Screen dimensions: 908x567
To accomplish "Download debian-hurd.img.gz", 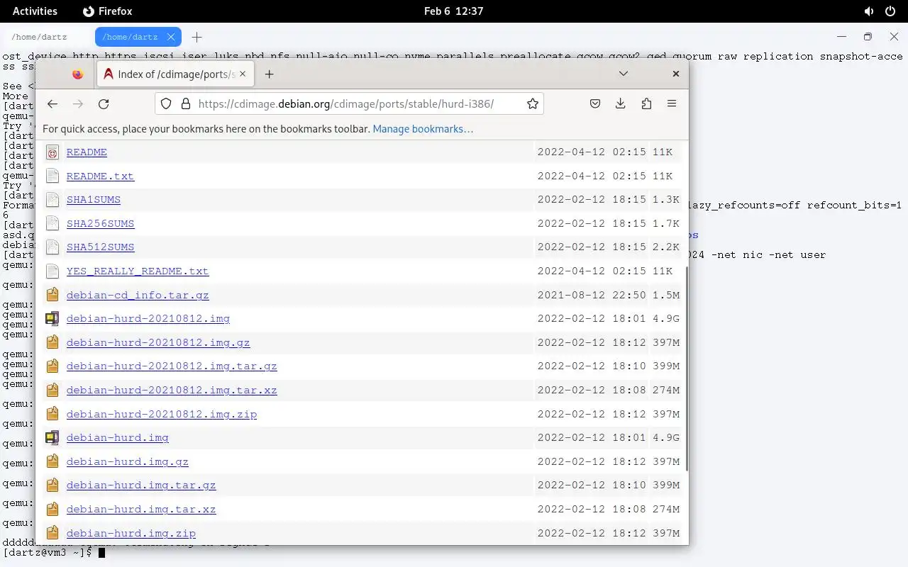I will [x=128, y=461].
